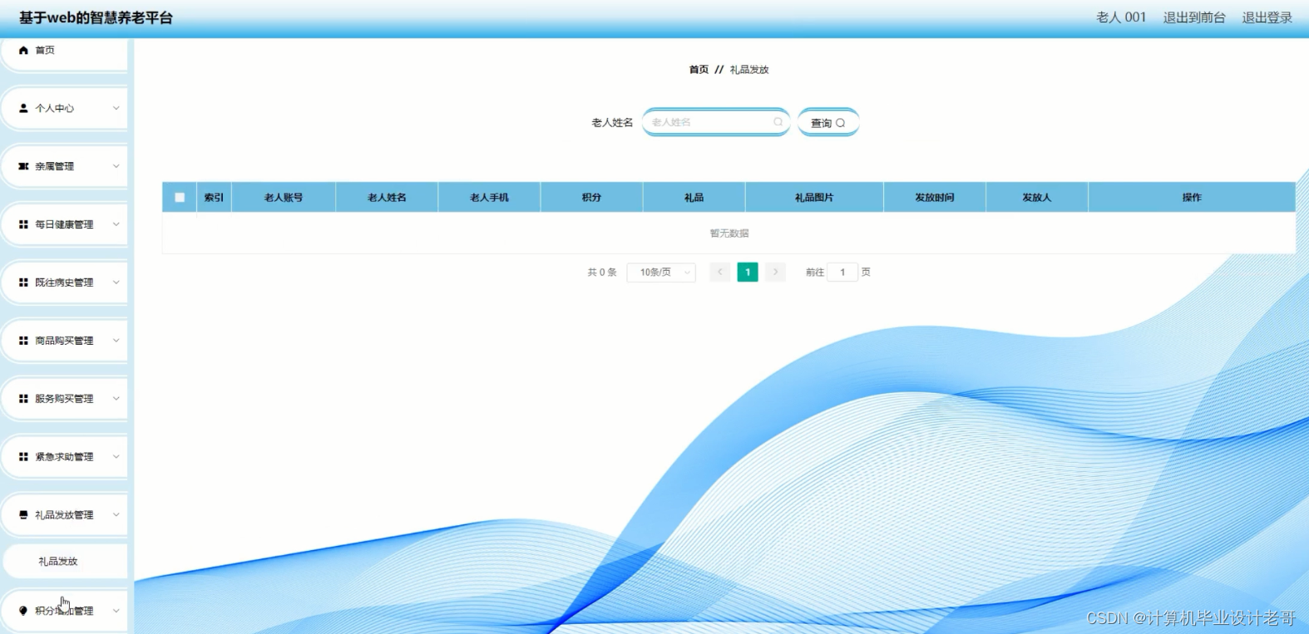
Task: Go to next page arrow
Action: (775, 272)
